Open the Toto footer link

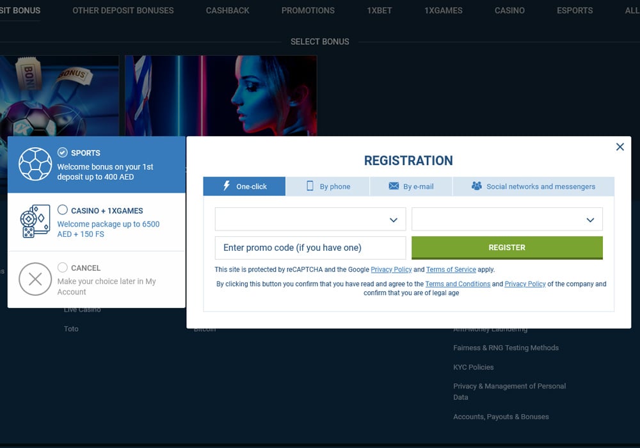(71, 329)
